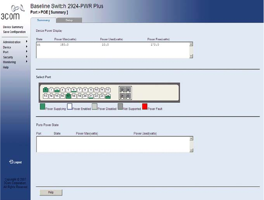
Task: Select port 15 on the switch panel
Action: (57, 96)
